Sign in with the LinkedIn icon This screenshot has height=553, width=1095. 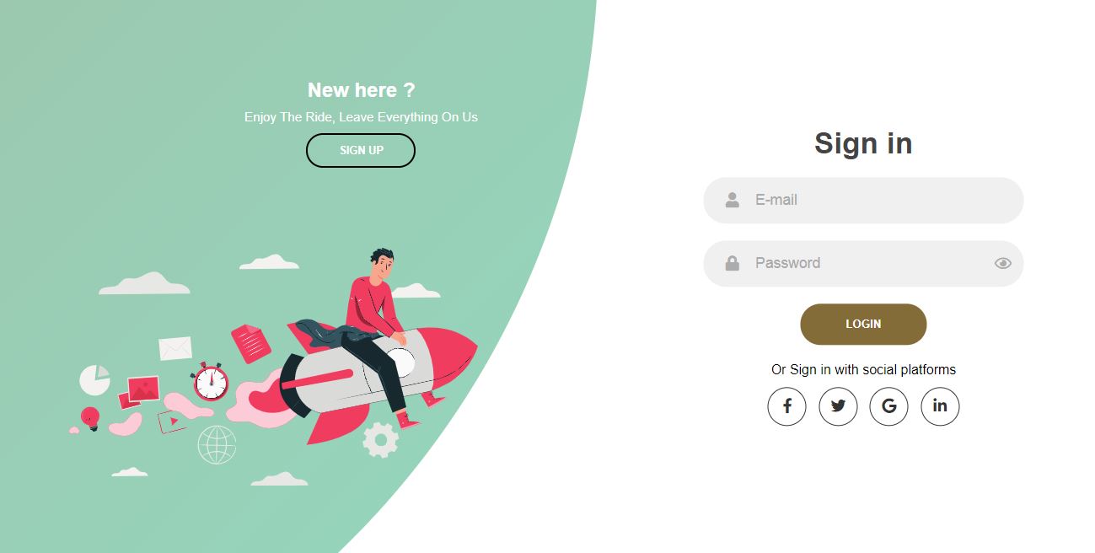pos(940,406)
